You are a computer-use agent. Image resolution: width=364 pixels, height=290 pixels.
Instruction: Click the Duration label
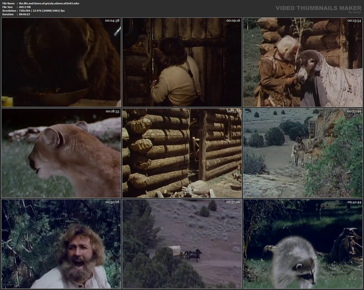pos(8,14)
